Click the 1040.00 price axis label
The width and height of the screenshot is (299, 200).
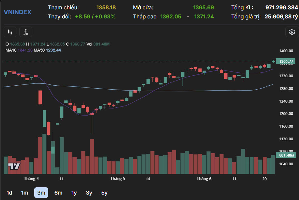(286, 164)
